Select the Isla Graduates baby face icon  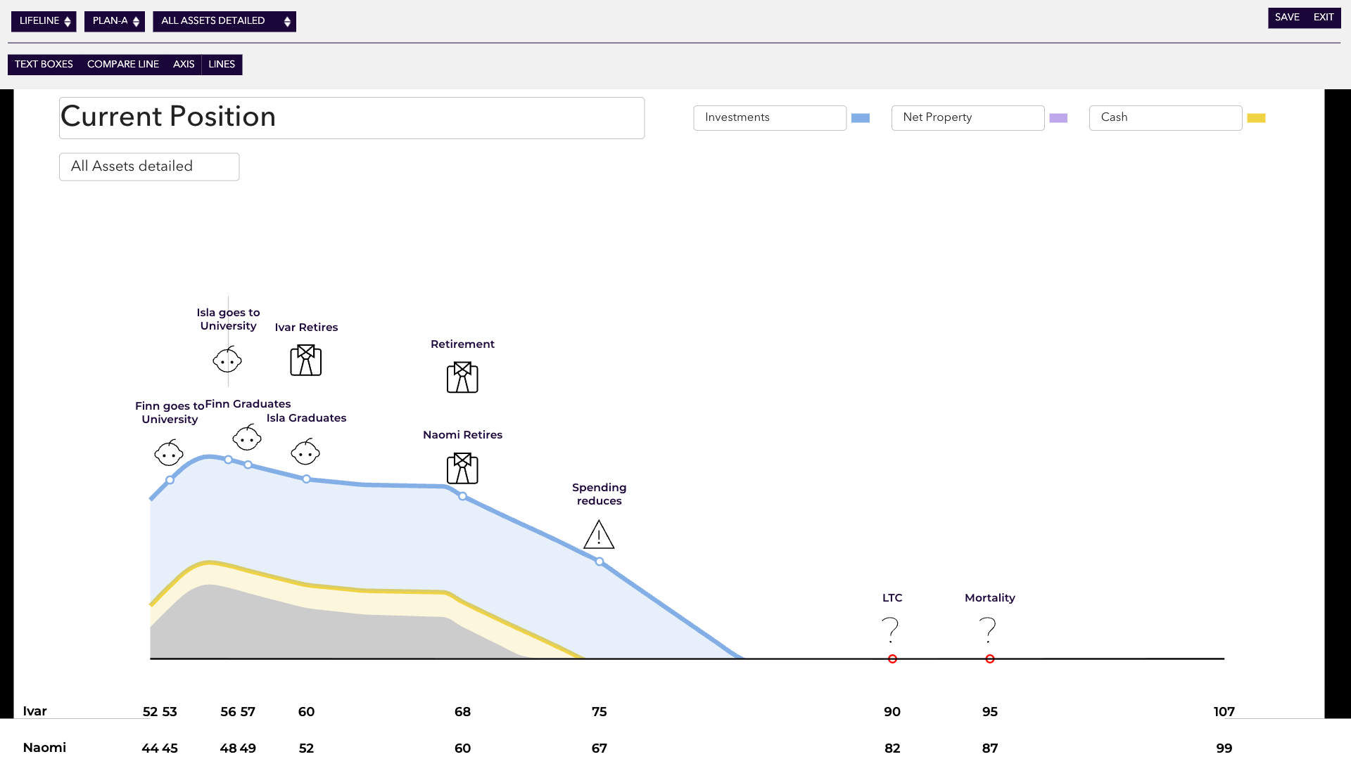click(x=305, y=452)
